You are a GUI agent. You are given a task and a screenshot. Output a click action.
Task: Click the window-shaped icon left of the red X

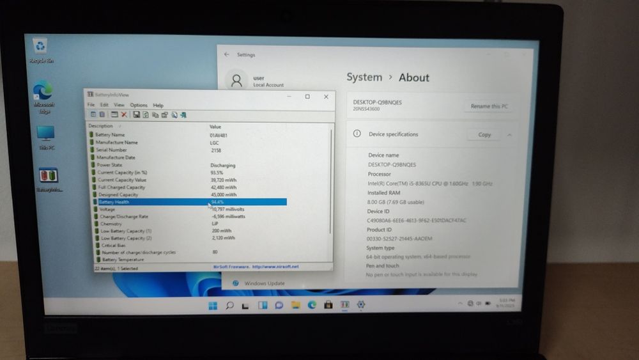114,114
